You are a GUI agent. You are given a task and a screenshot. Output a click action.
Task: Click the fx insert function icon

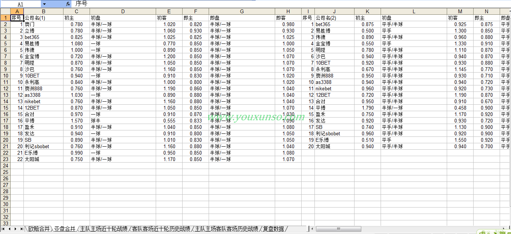click(x=68, y=4)
